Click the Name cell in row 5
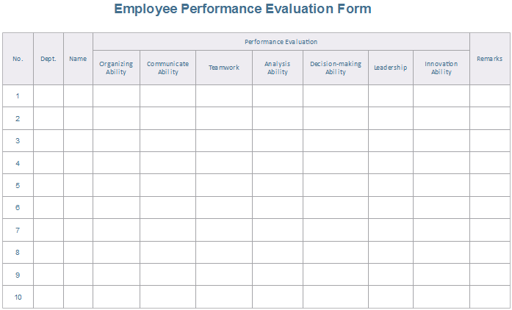The width and height of the screenshot is (512, 310). (x=78, y=185)
